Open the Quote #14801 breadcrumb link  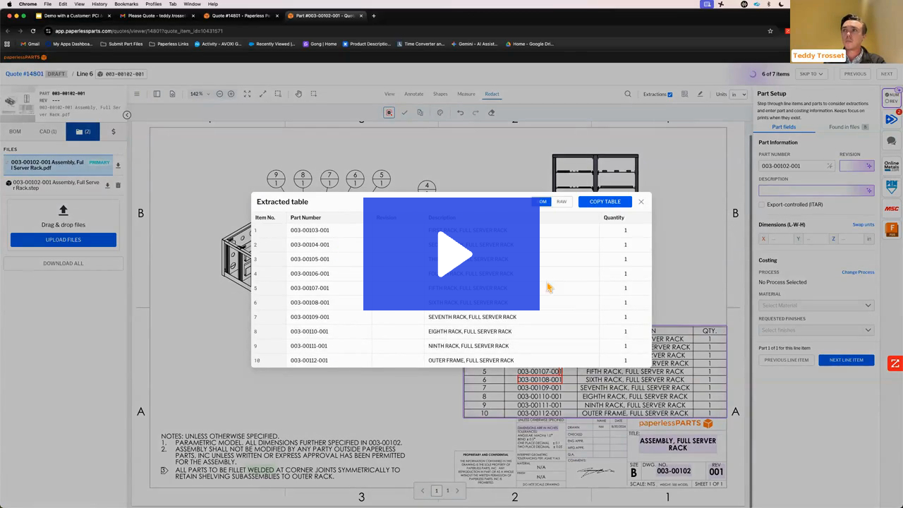click(25, 73)
